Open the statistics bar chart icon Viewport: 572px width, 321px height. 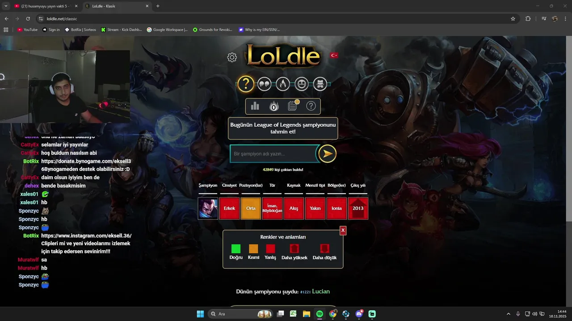click(x=255, y=106)
